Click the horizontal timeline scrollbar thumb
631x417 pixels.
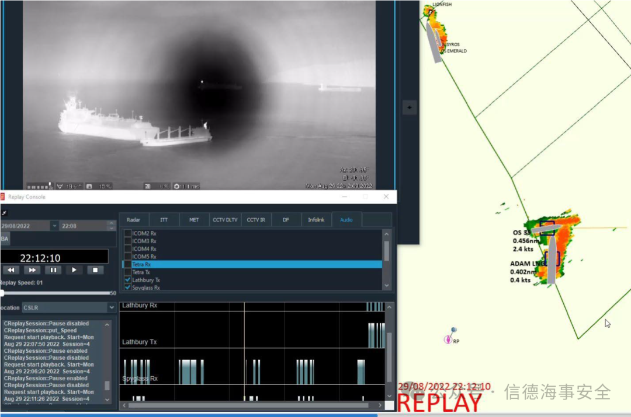click(x=248, y=405)
